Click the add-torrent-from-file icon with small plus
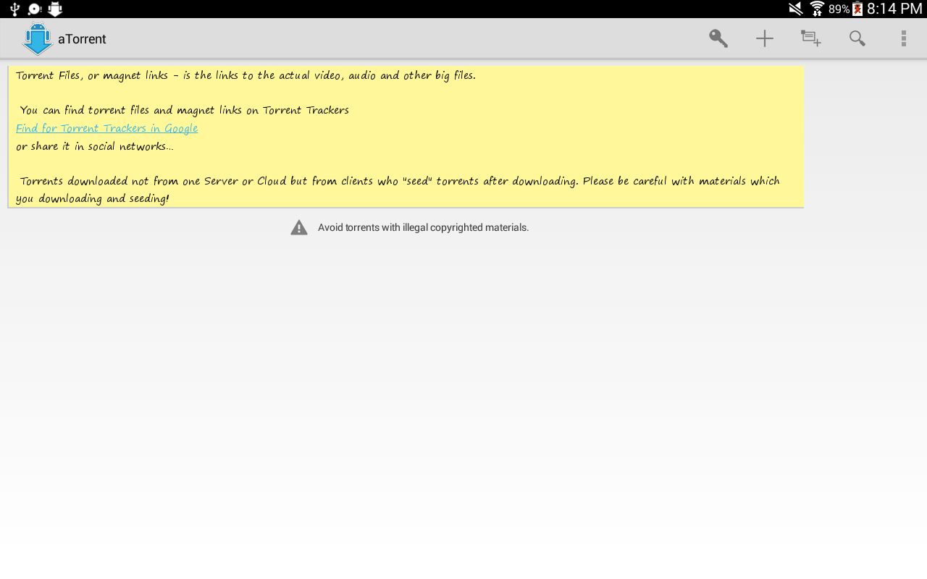 pyautogui.click(x=811, y=38)
